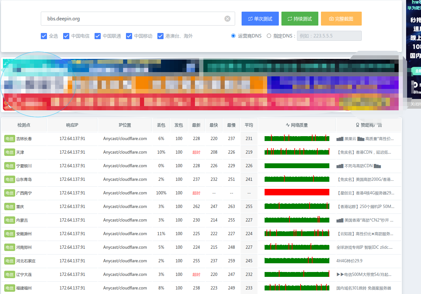The height and width of the screenshot is (294, 421).
Task: Click the 赞助商广告 column header icon
Action: tap(358, 125)
